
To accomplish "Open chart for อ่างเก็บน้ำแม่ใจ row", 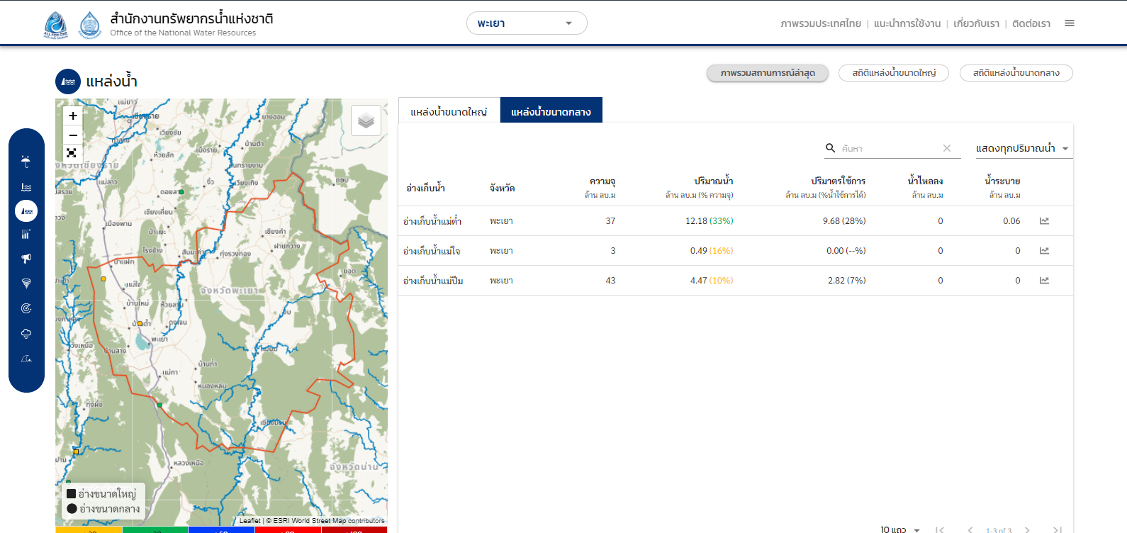I will pos(1044,251).
